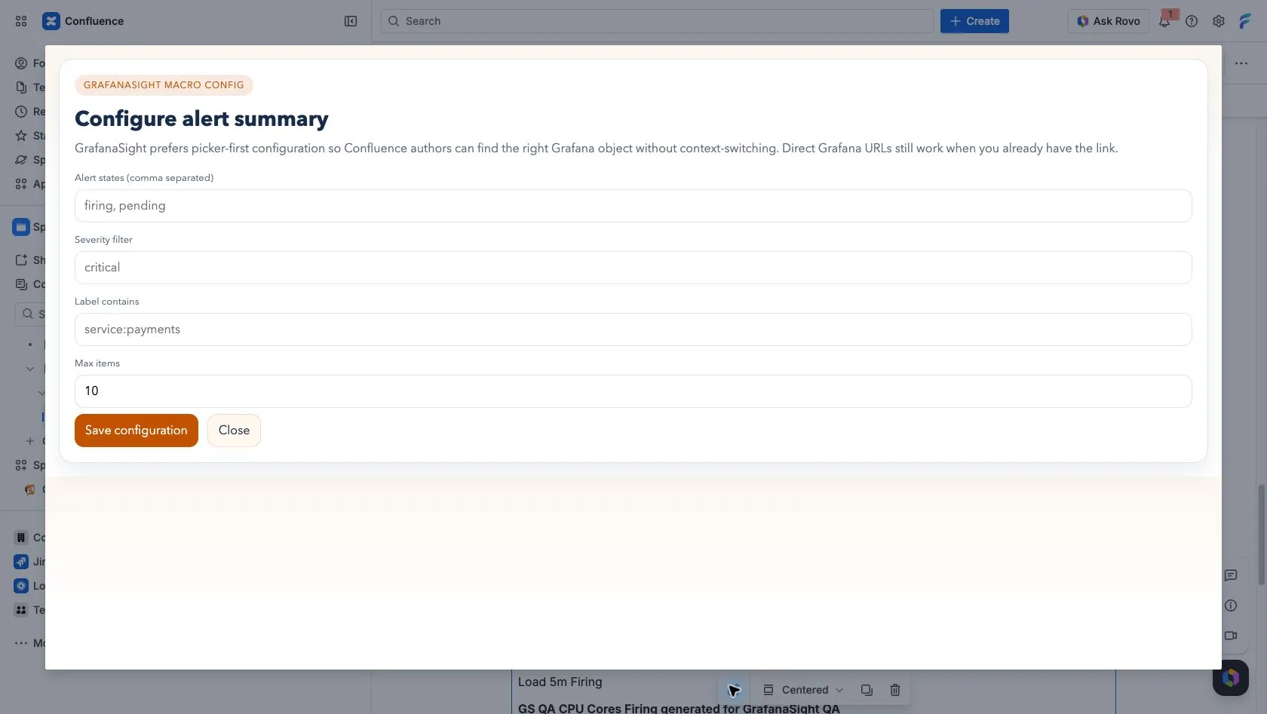Focus the top Search field
This screenshot has height=714, width=1267.
657,21
